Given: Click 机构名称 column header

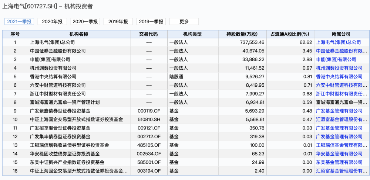Looking at the screenshot, I should pyautogui.click(x=78, y=34).
